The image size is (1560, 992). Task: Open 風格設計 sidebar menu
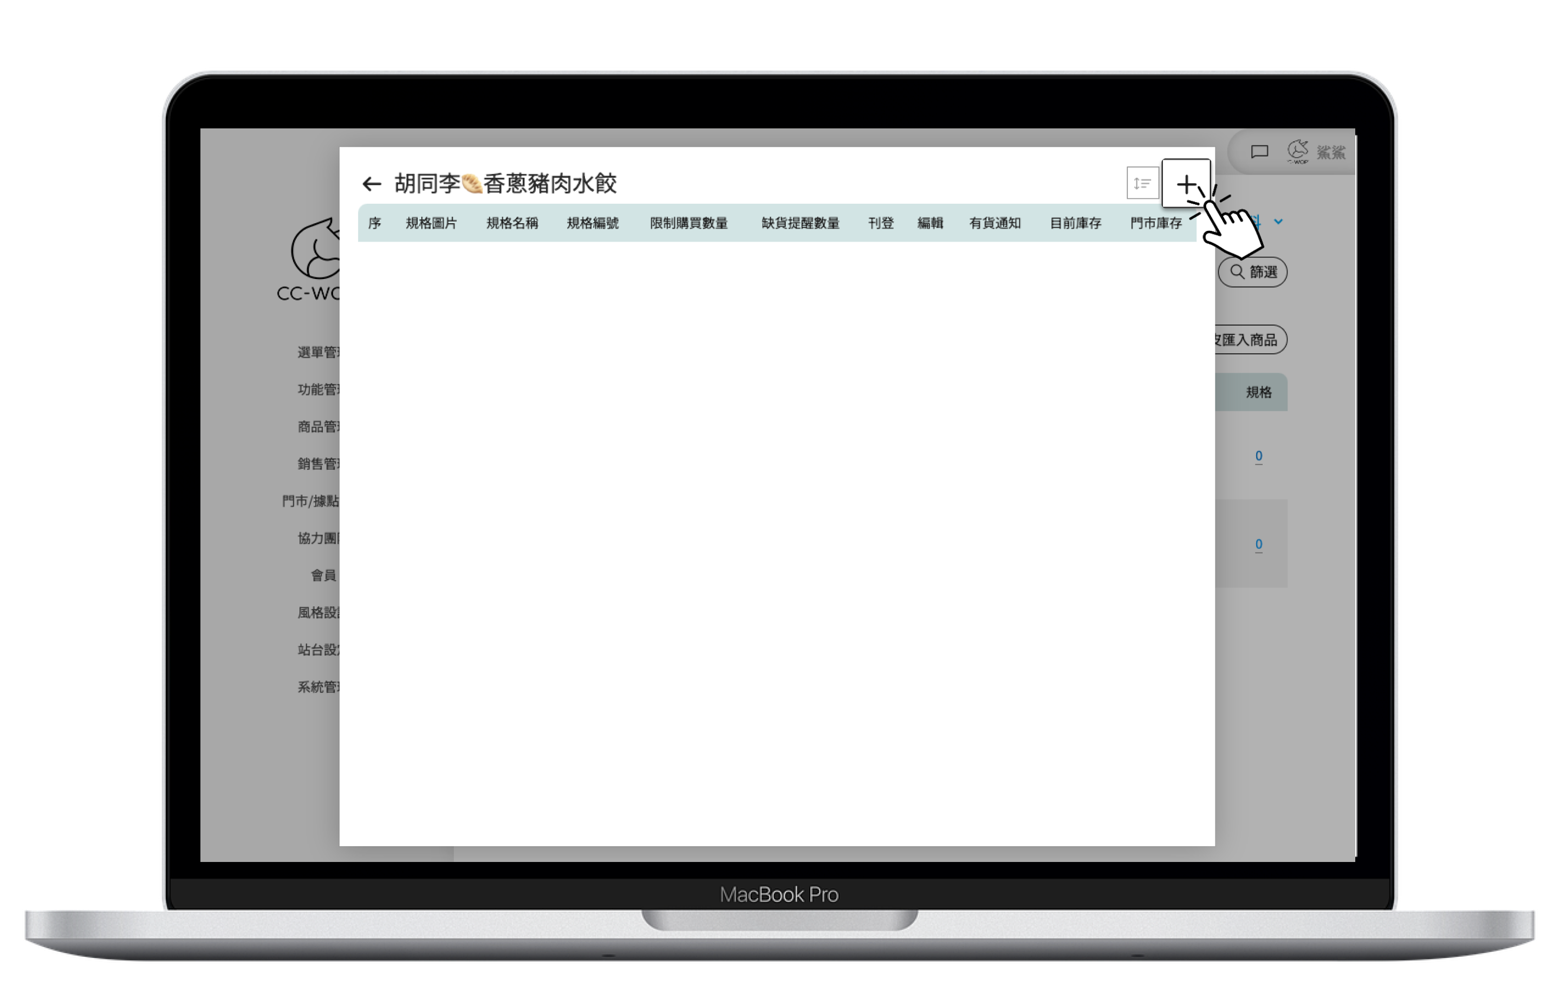(318, 612)
